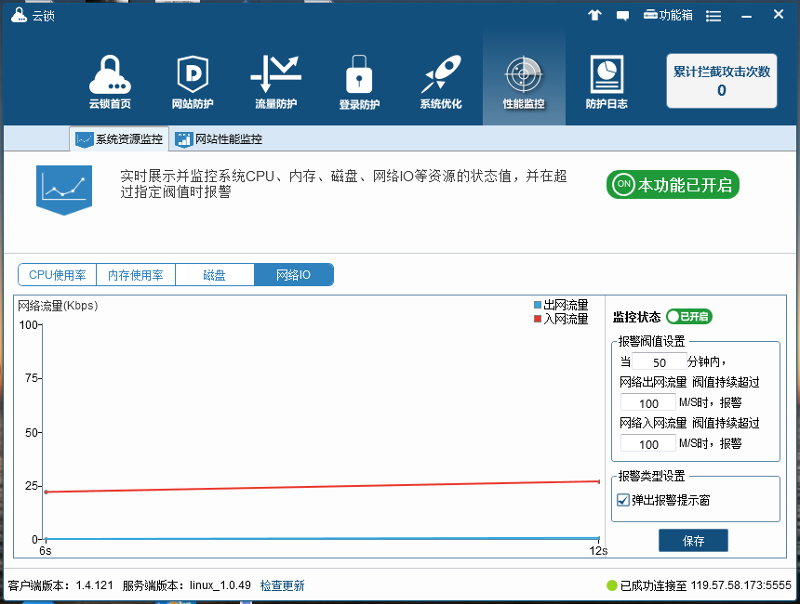
Task: Toggle the 本功能已开启 ON switch
Action: tap(673, 184)
